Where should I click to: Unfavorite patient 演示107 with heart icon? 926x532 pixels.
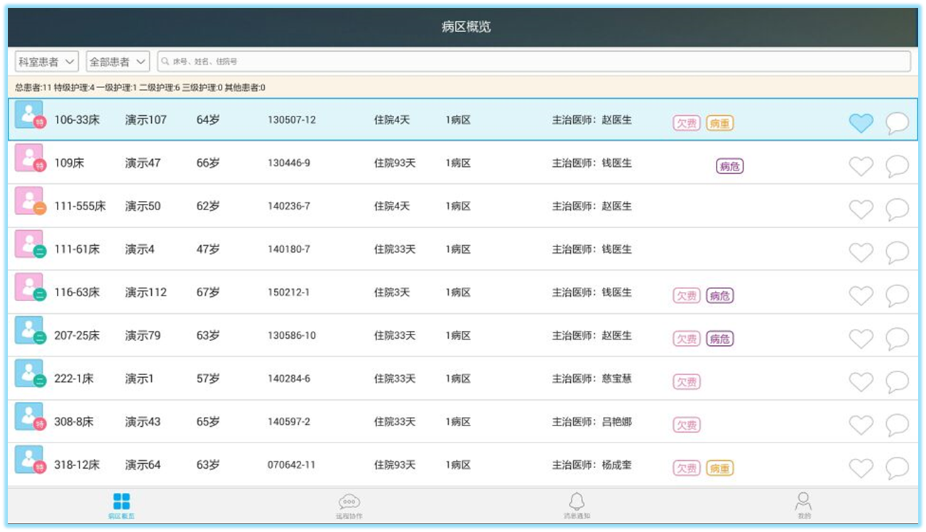(x=861, y=123)
